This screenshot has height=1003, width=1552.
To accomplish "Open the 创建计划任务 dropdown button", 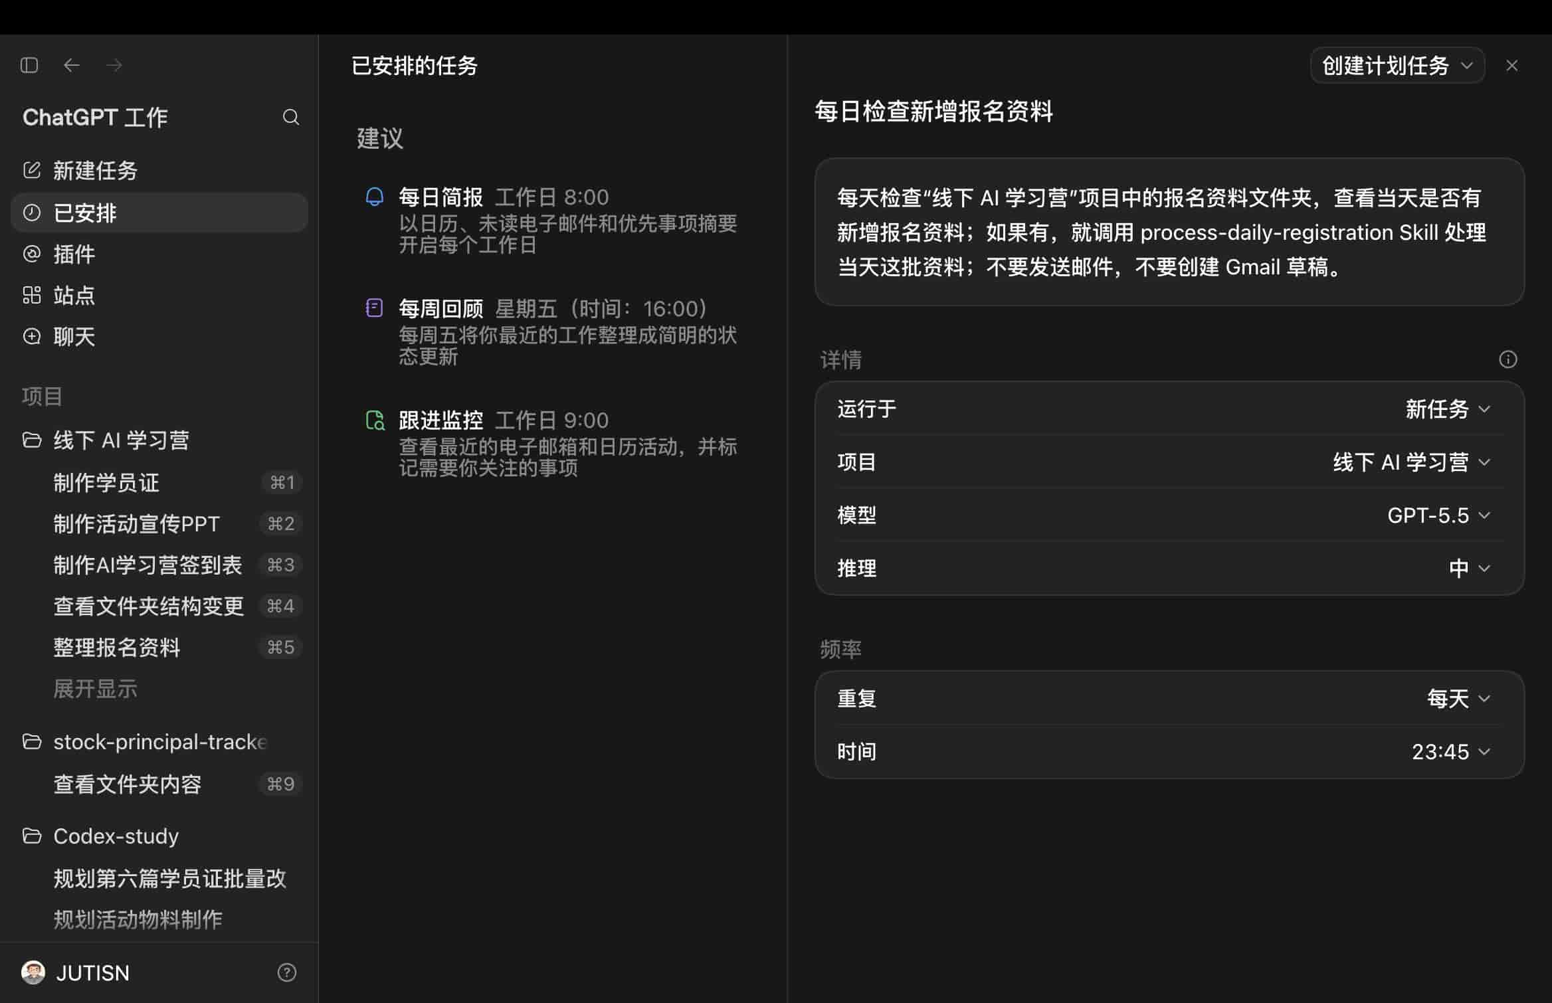I will coord(1397,66).
